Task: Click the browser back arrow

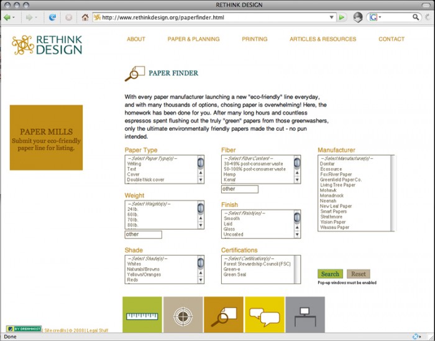Action: point(7,17)
